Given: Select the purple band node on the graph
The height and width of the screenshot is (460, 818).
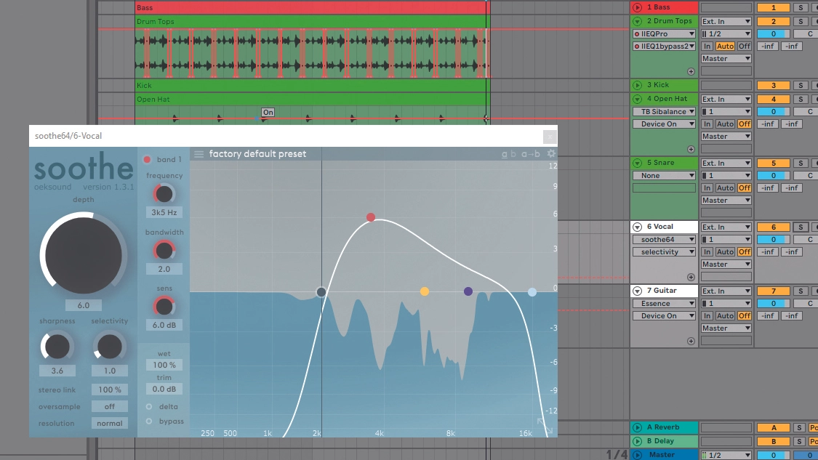Looking at the screenshot, I should coord(468,291).
